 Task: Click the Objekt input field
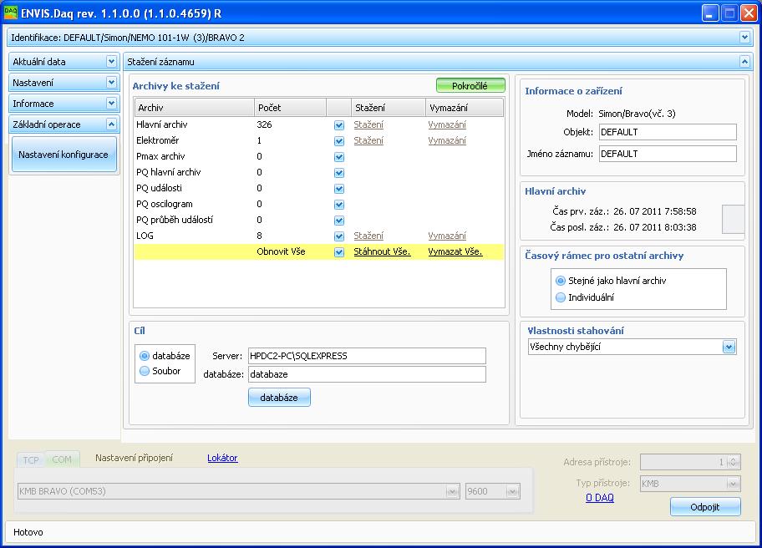pyautogui.click(x=668, y=132)
